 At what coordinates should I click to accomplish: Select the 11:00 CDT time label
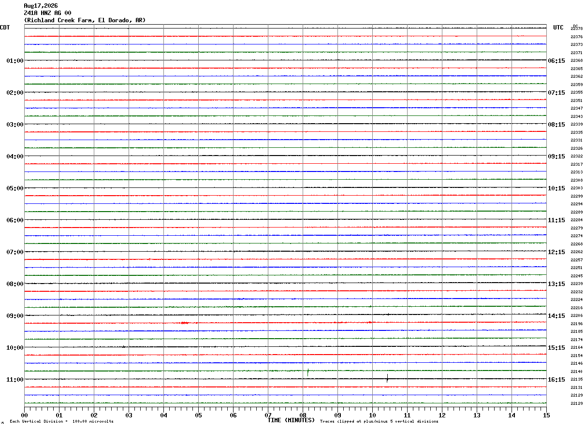pyautogui.click(x=15, y=380)
